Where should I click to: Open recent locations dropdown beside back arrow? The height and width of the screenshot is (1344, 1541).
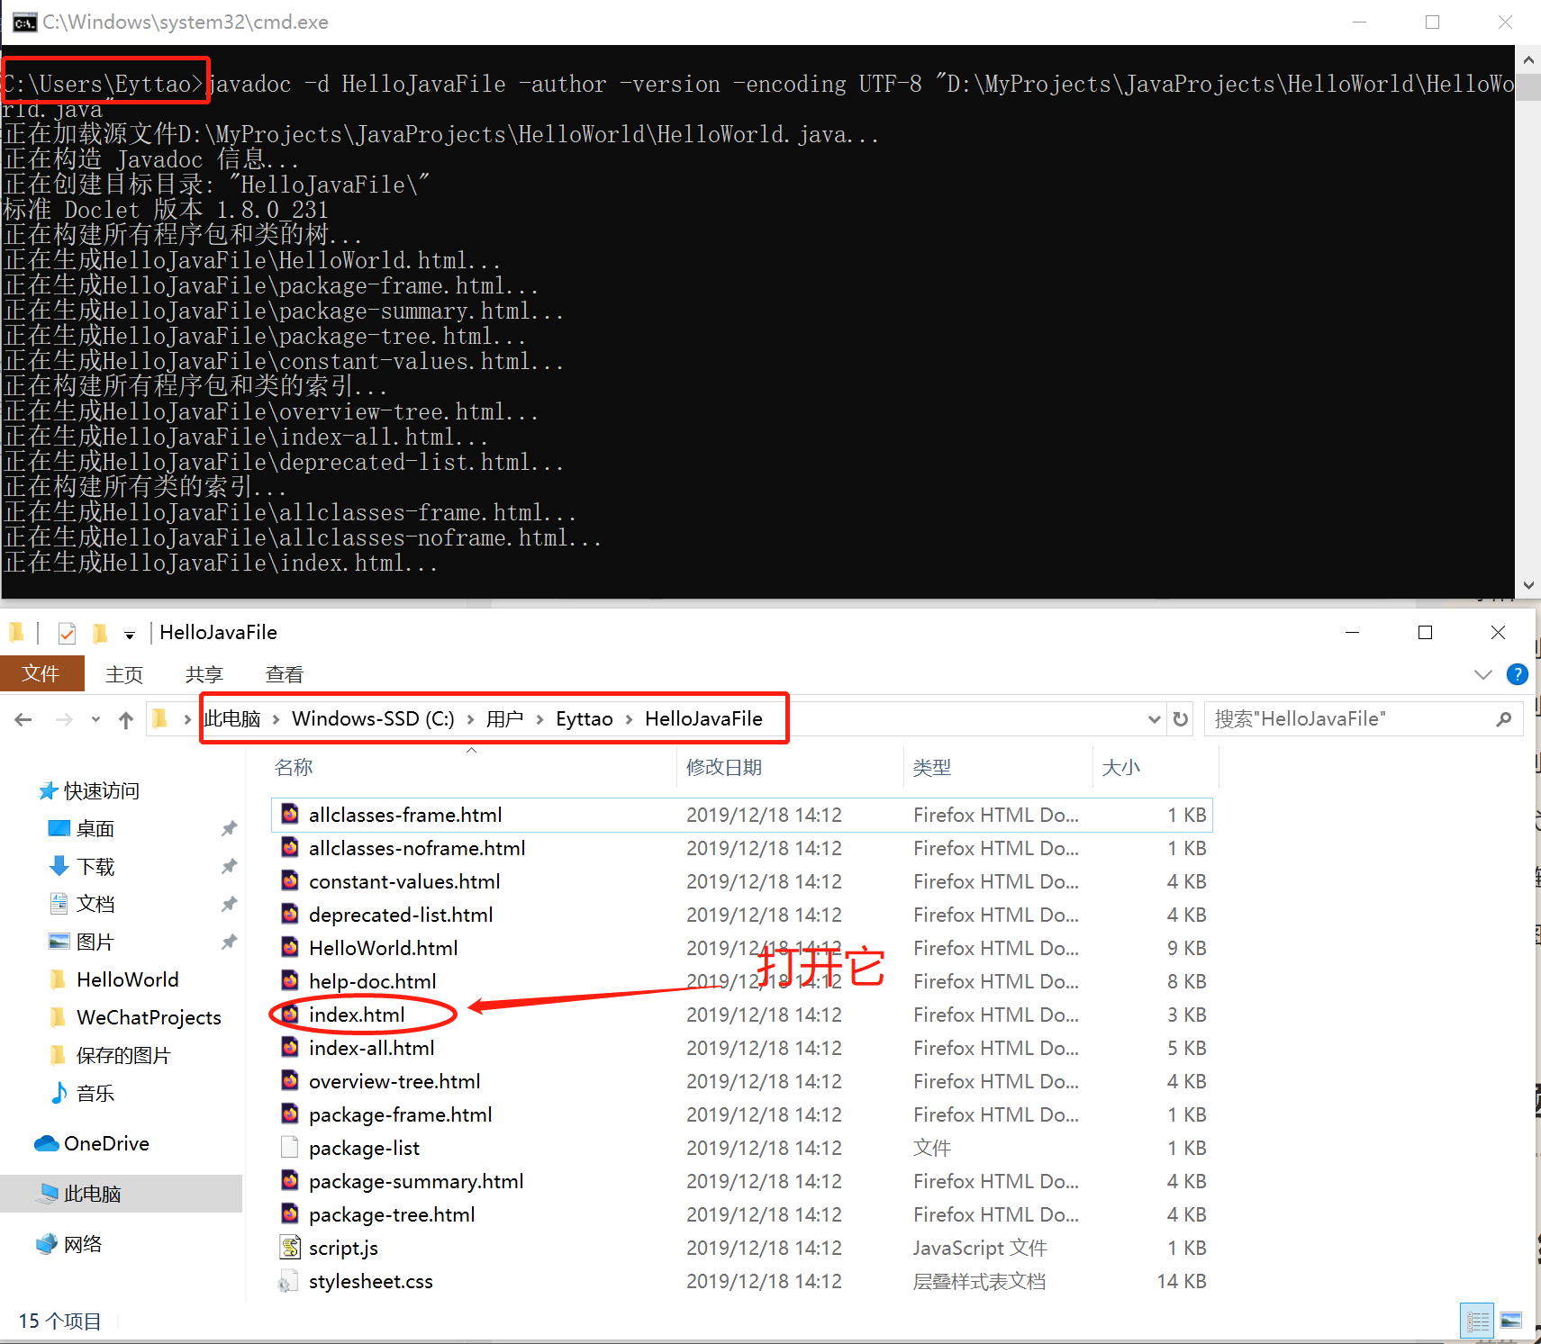[95, 718]
